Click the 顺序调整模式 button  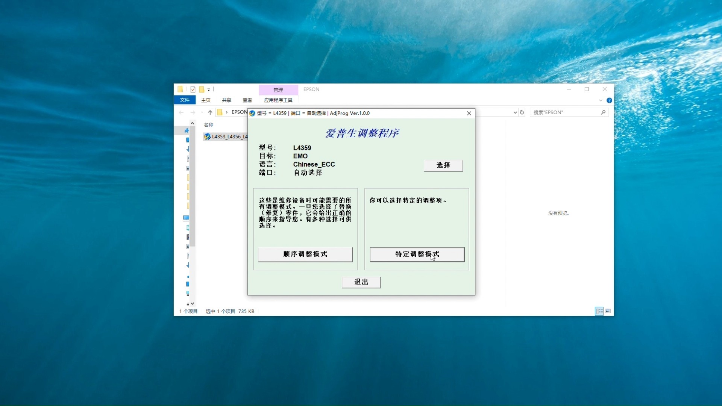[x=305, y=255]
